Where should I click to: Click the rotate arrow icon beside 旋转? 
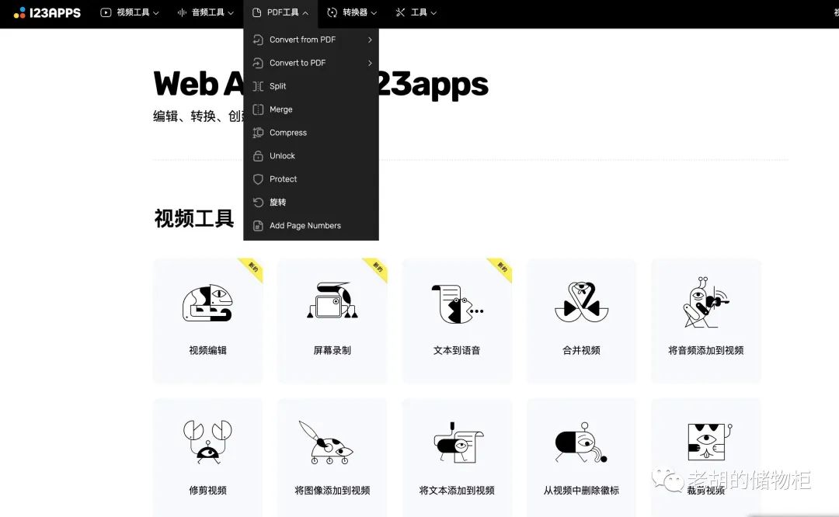pyautogui.click(x=258, y=203)
